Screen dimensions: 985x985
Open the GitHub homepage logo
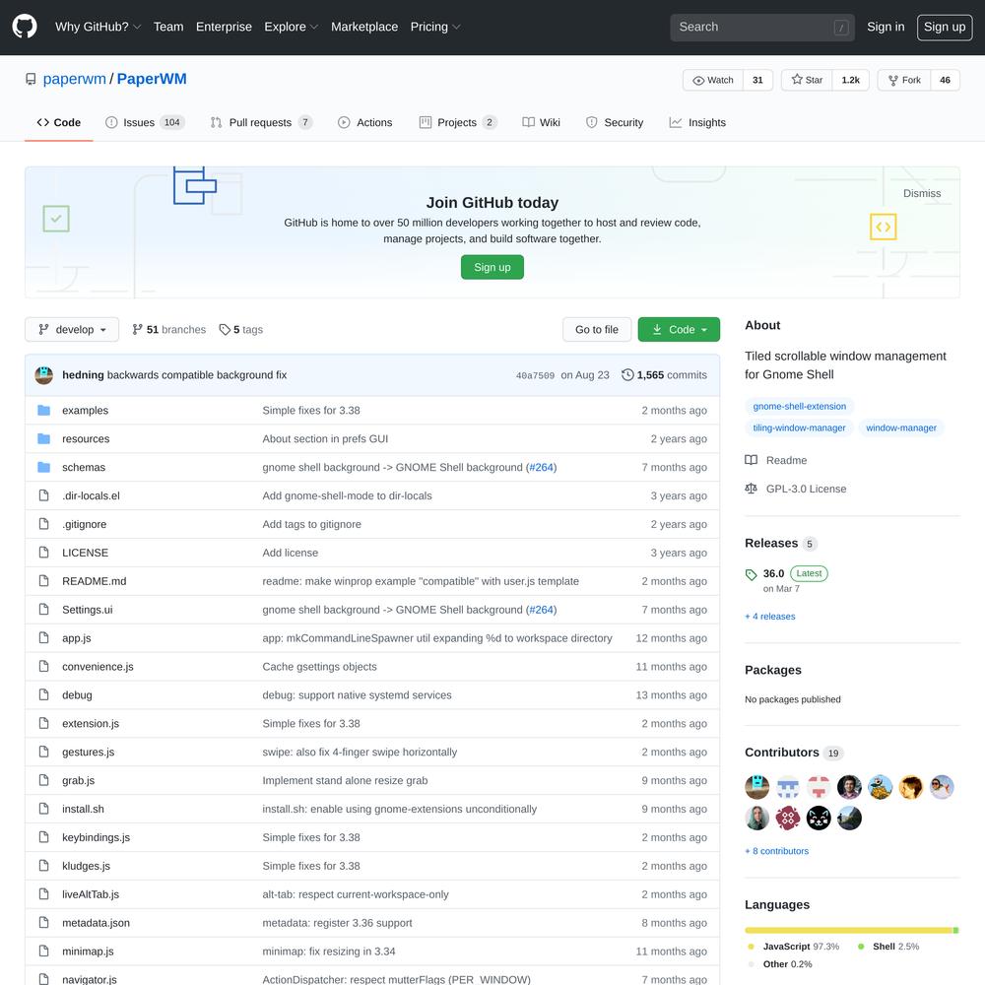[25, 27]
